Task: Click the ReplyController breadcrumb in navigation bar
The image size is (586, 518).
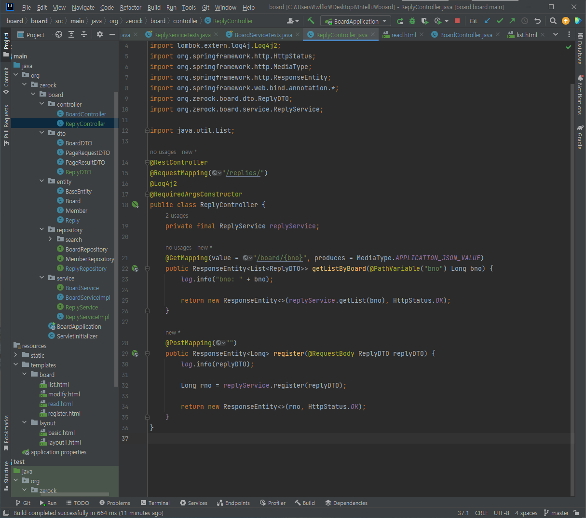Action: (x=229, y=21)
